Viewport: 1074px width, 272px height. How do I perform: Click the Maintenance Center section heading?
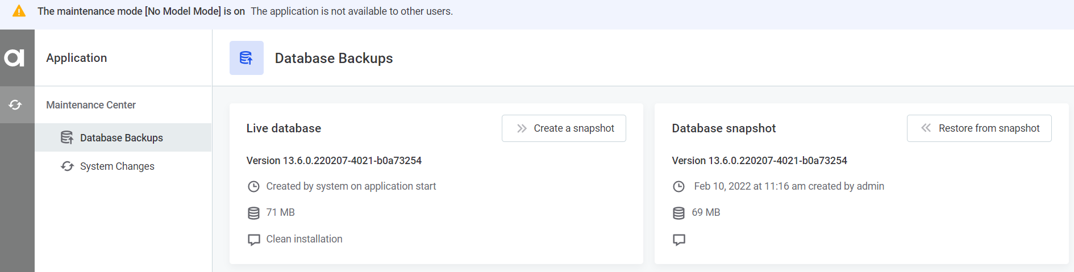[91, 105]
